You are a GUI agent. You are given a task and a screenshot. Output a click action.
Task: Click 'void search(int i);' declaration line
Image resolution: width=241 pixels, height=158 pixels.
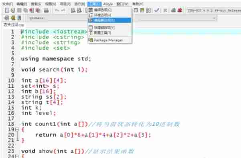(x=55, y=70)
